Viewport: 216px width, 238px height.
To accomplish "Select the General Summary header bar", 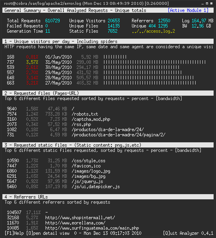I will [x=108, y=10].
